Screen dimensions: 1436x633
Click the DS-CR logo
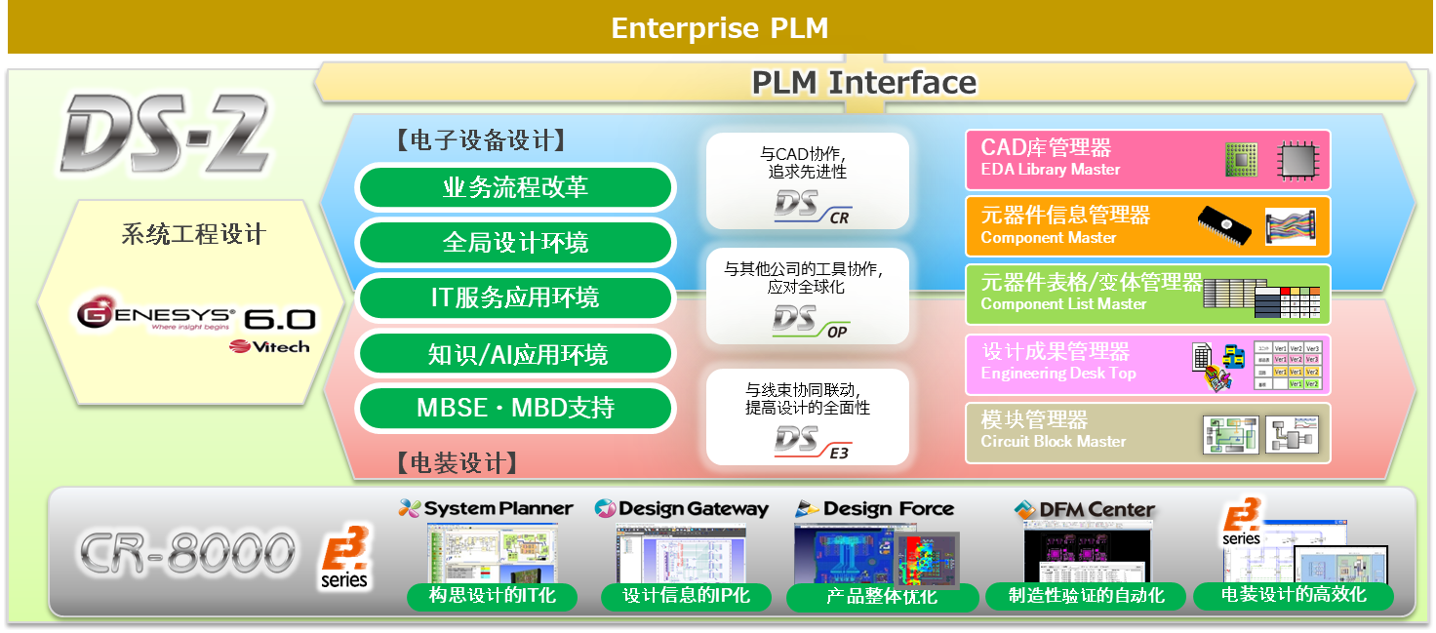[x=812, y=207]
